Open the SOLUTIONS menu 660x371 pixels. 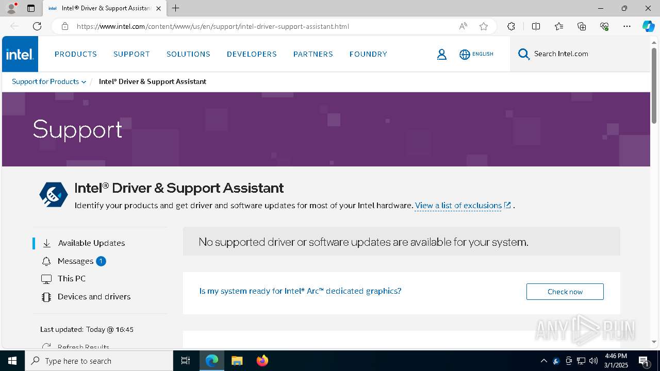click(188, 54)
